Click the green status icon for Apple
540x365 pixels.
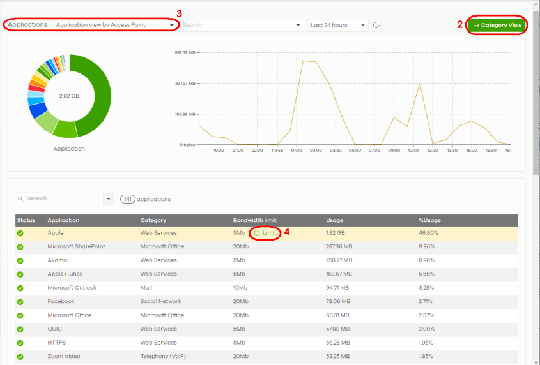pos(20,233)
